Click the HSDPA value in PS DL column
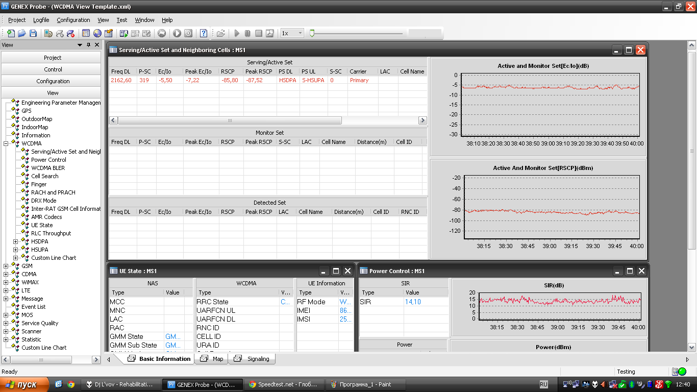Screen dimensions: 697x392 click(x=287, y=80)
